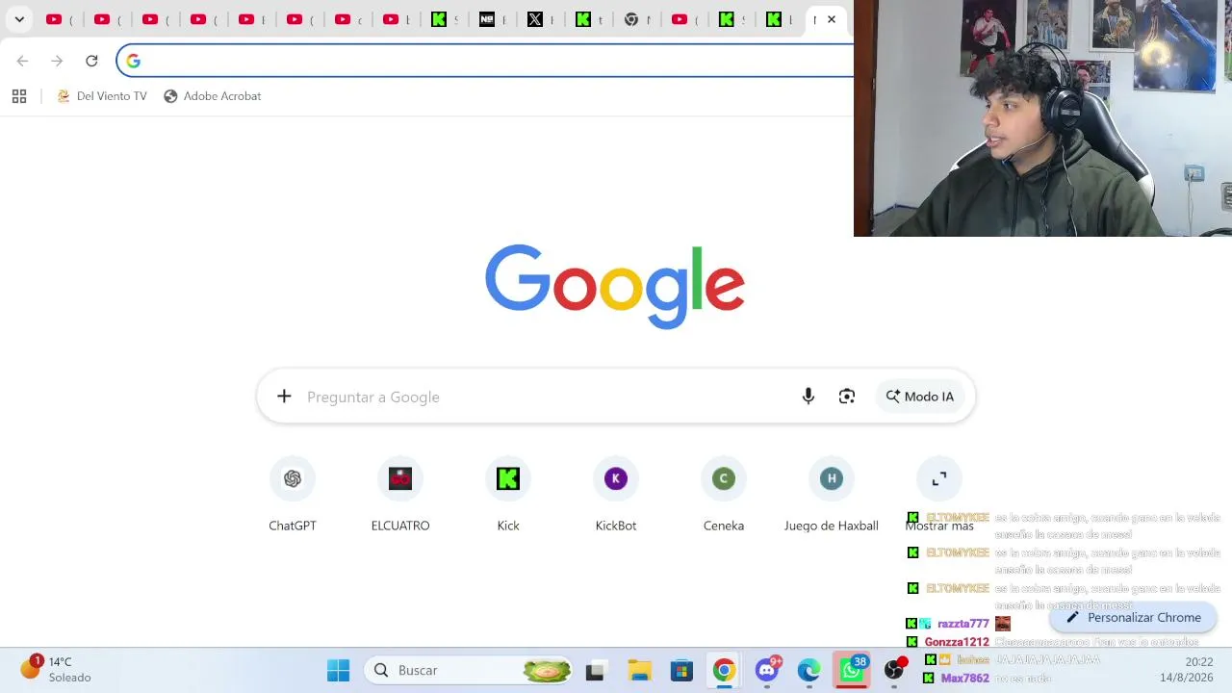Search by image with Google Lens
This screenshot has width=1232, height=693.
847,397
